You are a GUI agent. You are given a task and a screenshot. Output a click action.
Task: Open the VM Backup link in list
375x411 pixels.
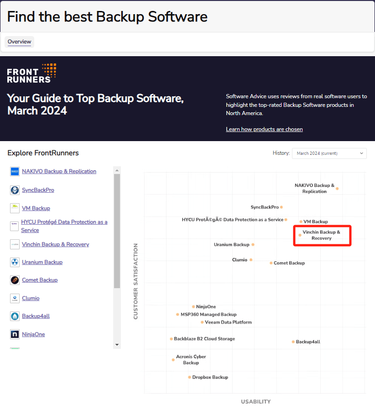click(x=36, y=208)
